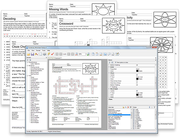Click the zoom out magnifier icon
The height and width of the screenshot is (138, 180).
pyautogui.click(x=76, y=54)
